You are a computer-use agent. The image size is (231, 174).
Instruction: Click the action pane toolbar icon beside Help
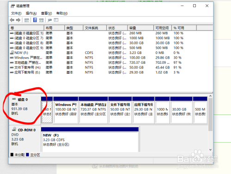point(42,20)
